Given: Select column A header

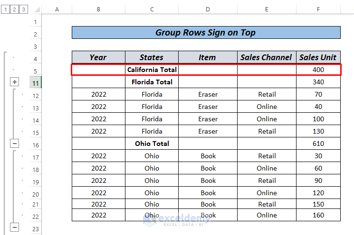Looking at the screenshot, I should (x=57, y=9).
